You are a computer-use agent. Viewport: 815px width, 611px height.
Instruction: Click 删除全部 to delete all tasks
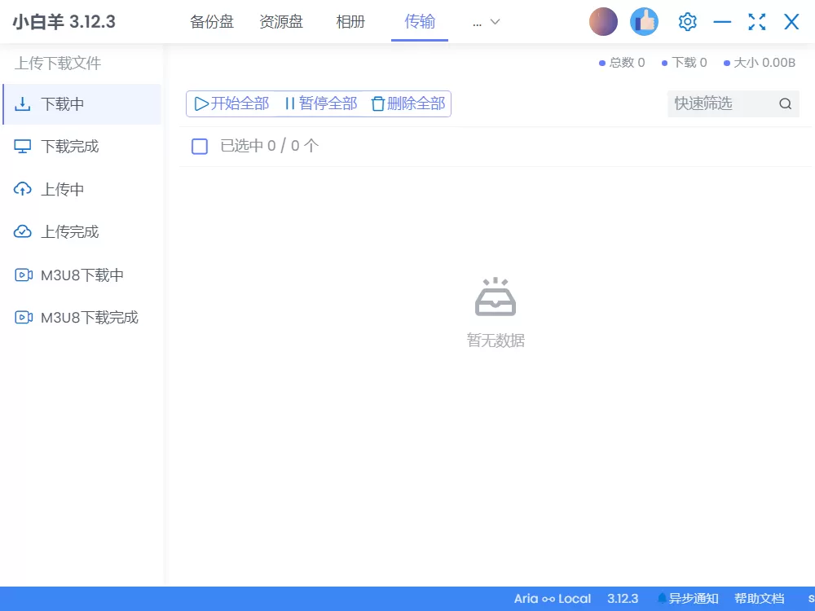(x=407, y=103)
